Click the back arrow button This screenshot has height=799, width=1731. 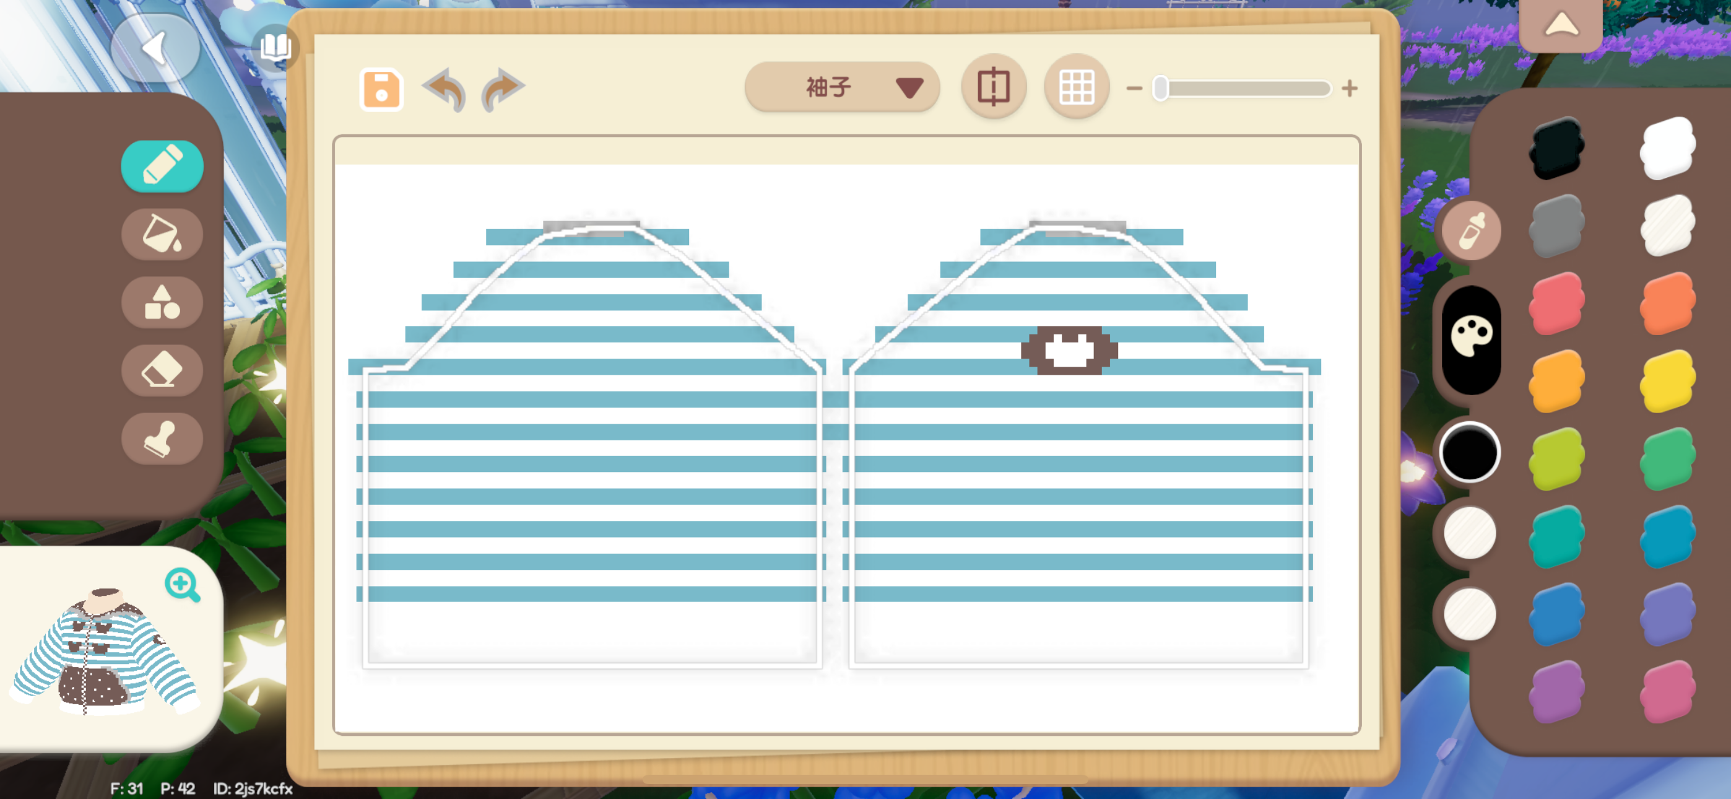tap(155, 48)
